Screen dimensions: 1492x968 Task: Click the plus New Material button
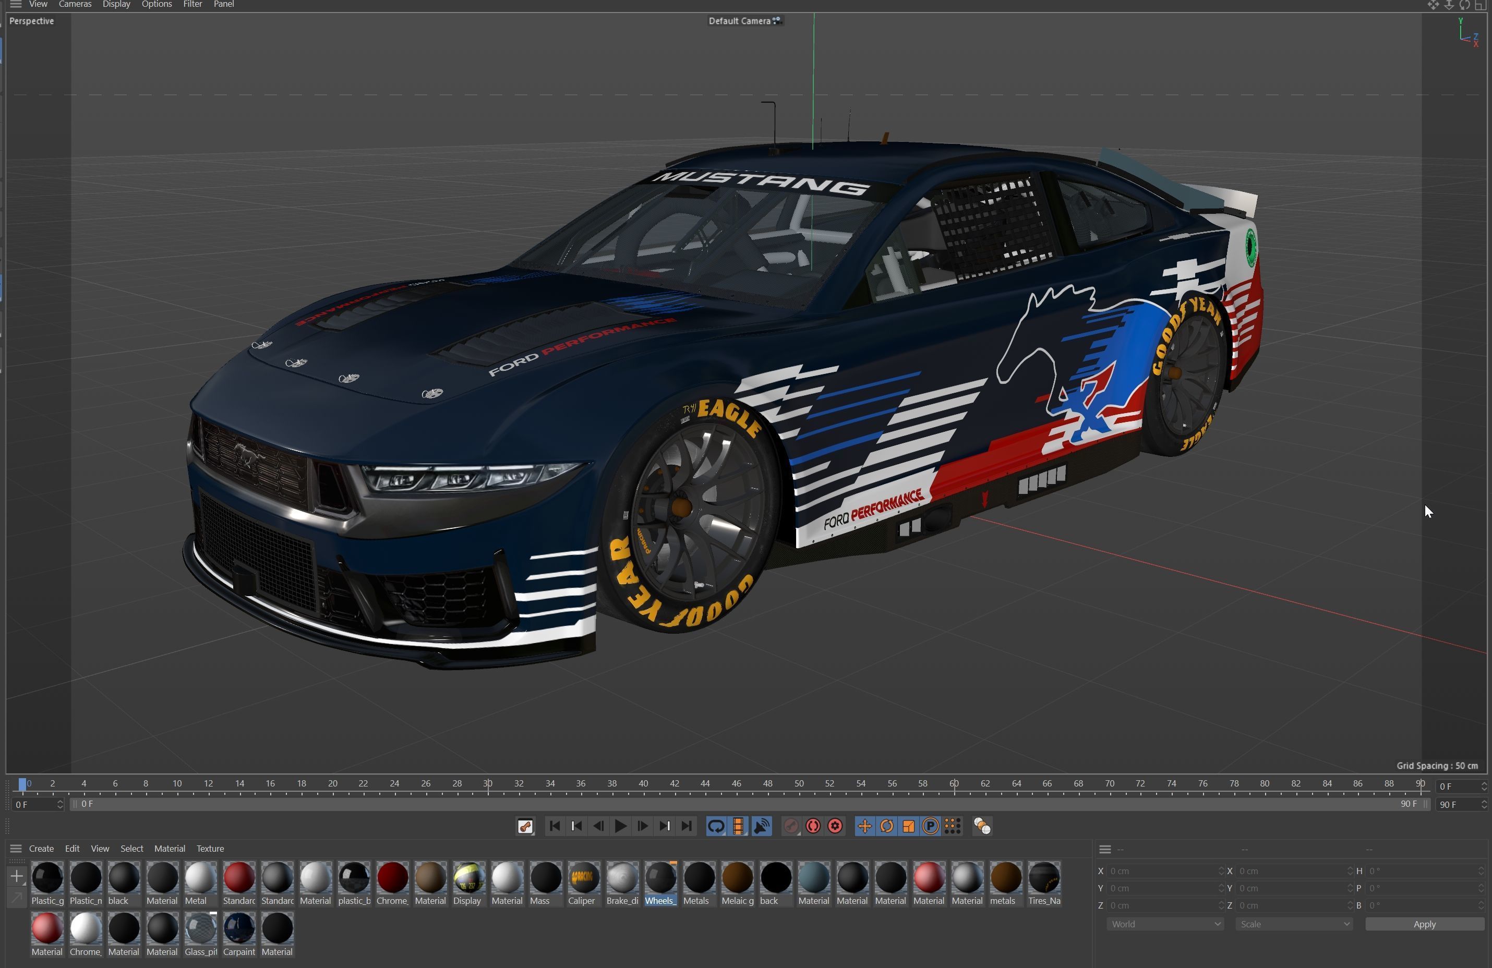point(17,877)
